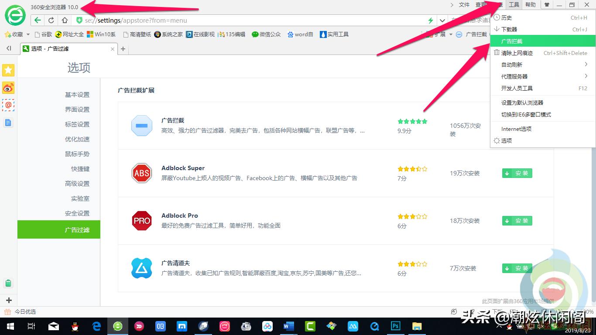
Task: Open the favorites star icon in sidebar
Action: 8,70
